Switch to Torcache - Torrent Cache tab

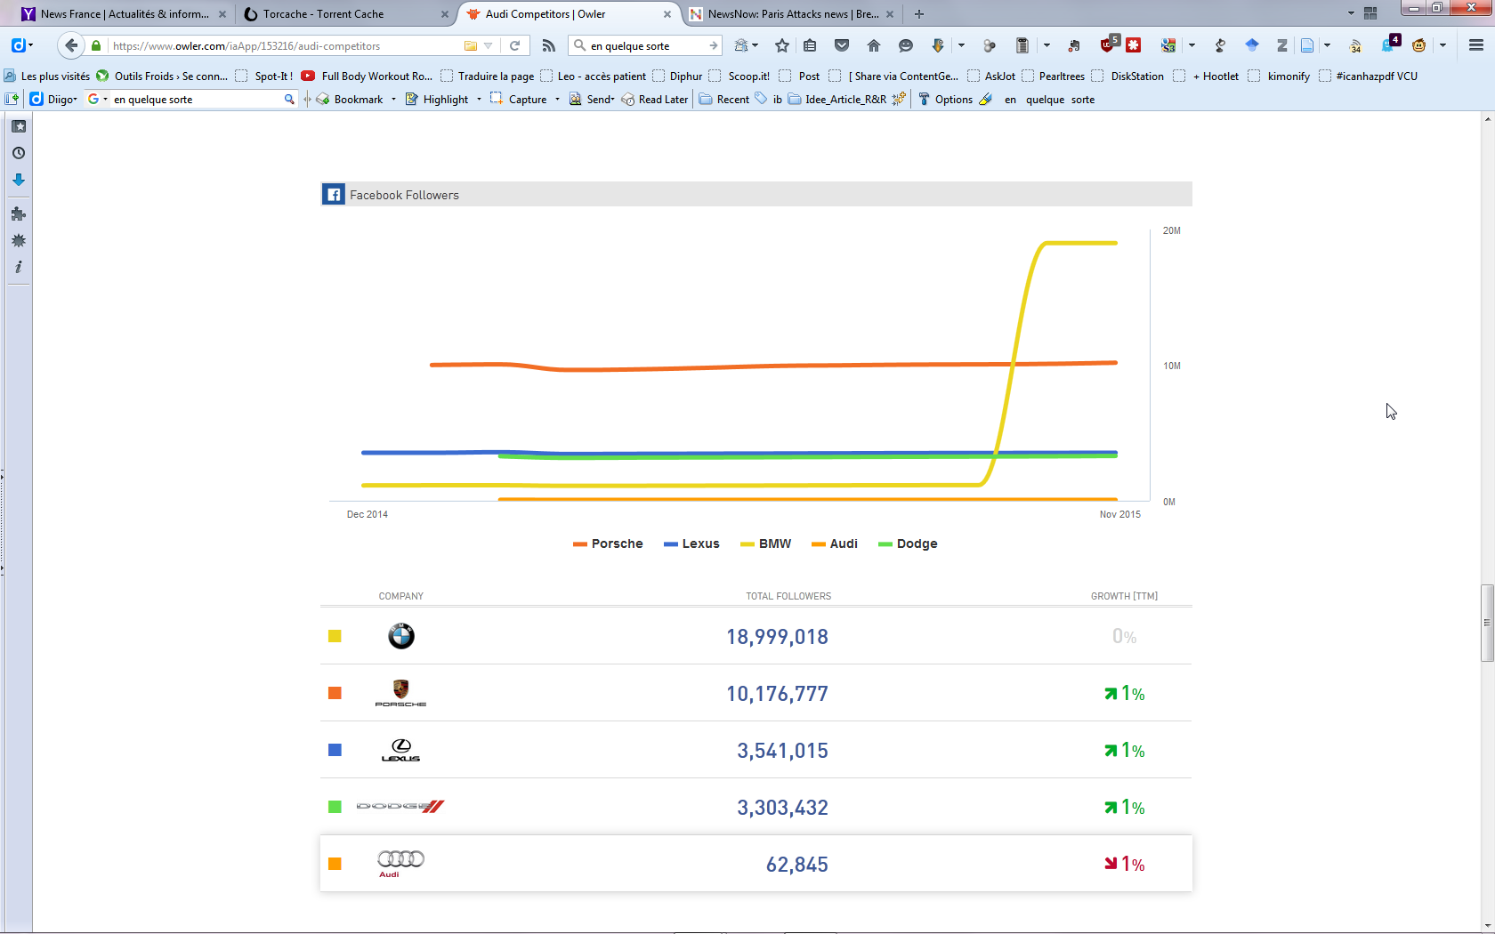[345, 13]
